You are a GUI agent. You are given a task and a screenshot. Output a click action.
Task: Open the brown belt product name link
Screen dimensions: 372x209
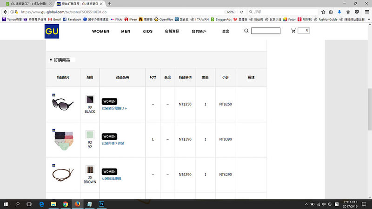pyautogui.click(x=112, y=178)
